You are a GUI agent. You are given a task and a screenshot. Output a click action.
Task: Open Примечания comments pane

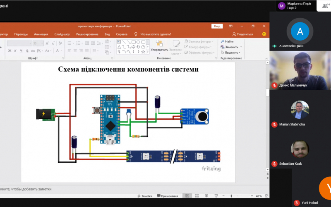[x=168, y=196]
